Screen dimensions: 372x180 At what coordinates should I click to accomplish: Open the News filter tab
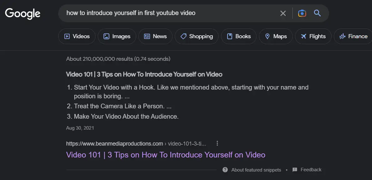(x=155, y=36)
